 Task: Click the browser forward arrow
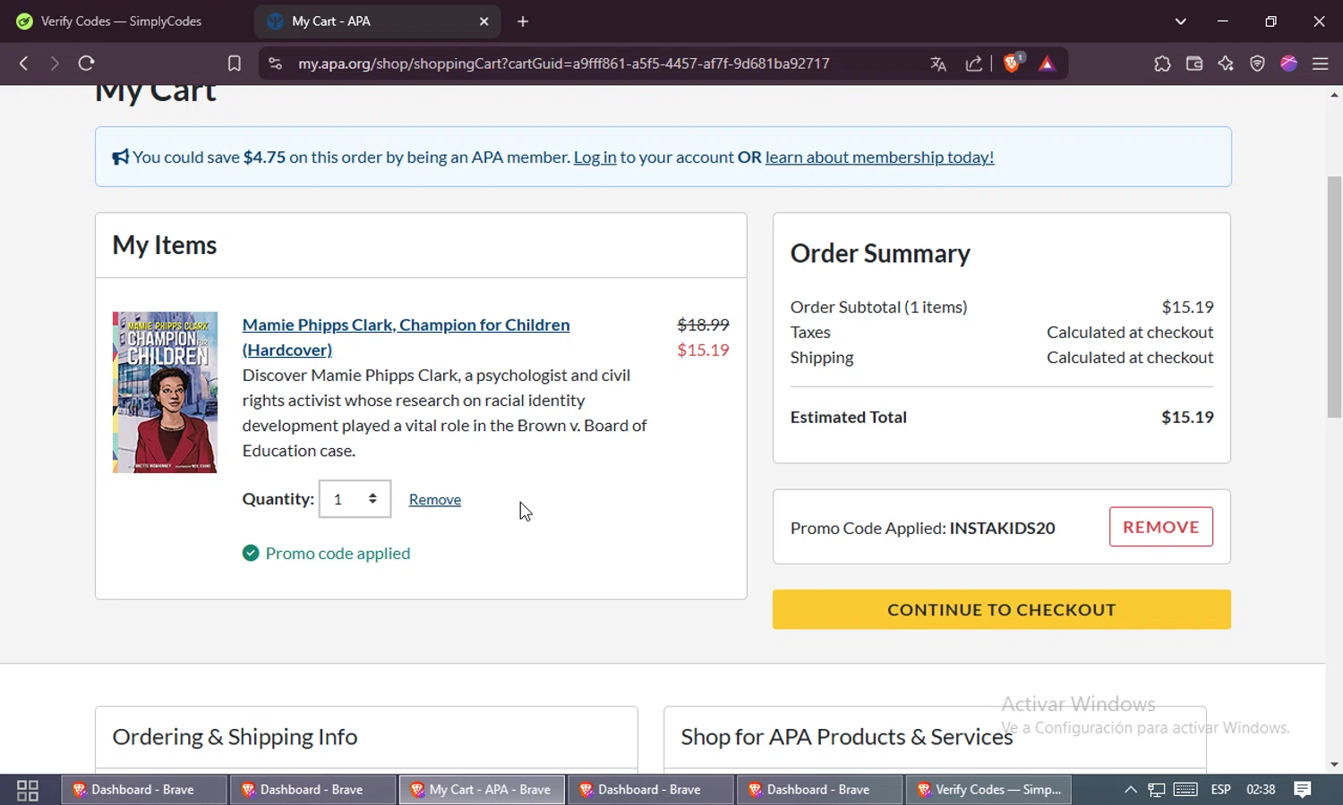(x=55, y=64)
